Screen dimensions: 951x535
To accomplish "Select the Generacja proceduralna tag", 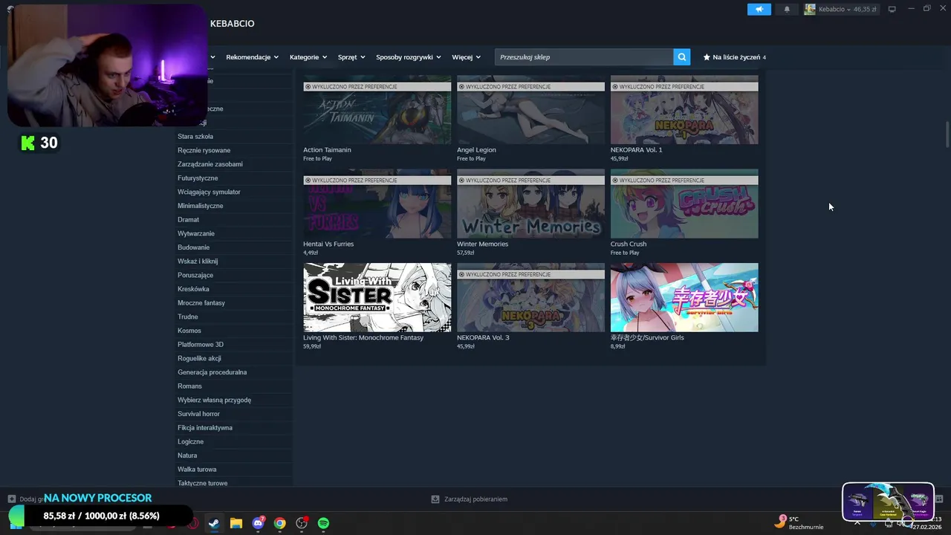I will click(x=212, y=372).
